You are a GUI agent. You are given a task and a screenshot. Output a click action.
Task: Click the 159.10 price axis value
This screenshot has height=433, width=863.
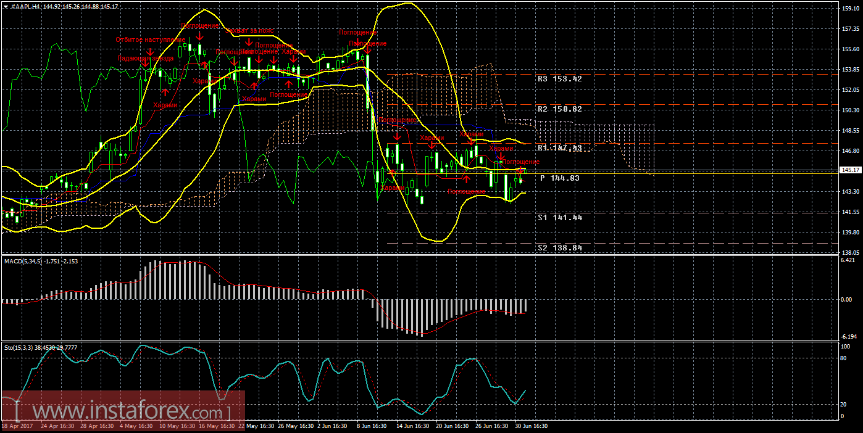tap(851, 9)
